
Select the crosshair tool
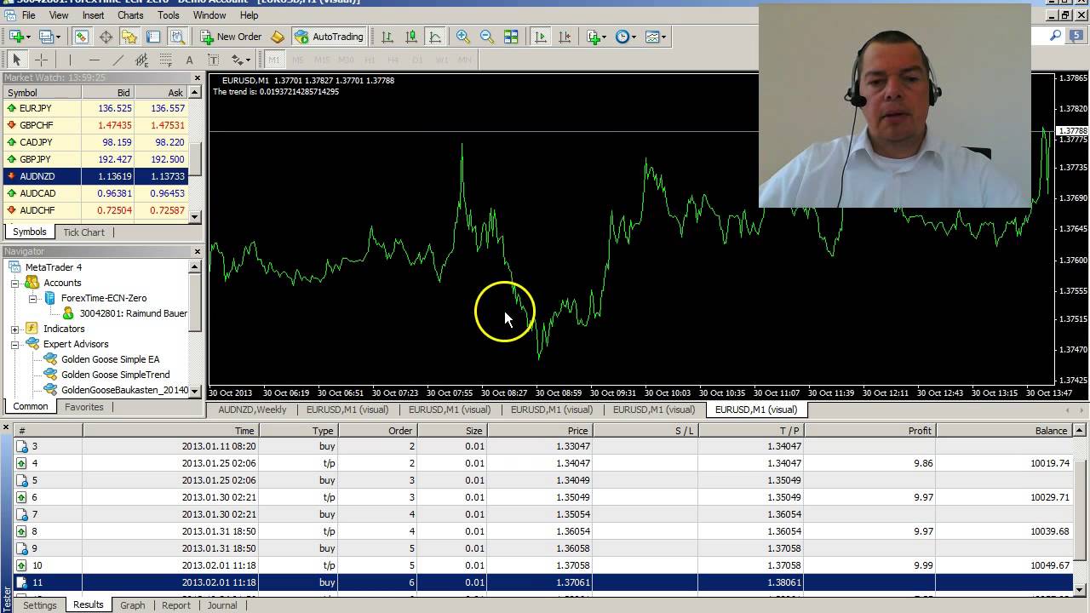tap(41, 60)
